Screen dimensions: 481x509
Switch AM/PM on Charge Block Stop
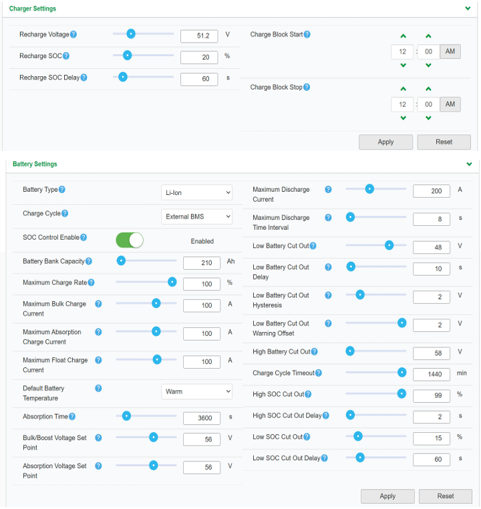point(450,104)
